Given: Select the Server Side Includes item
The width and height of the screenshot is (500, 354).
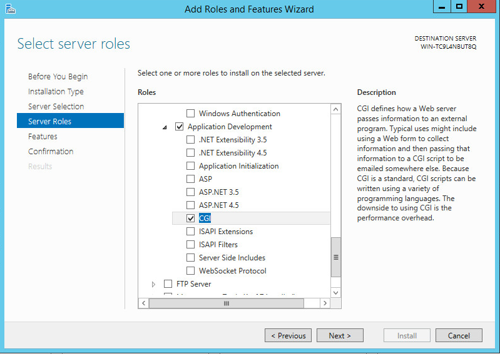Looking at the screenshot, I should tap(232, 258).
